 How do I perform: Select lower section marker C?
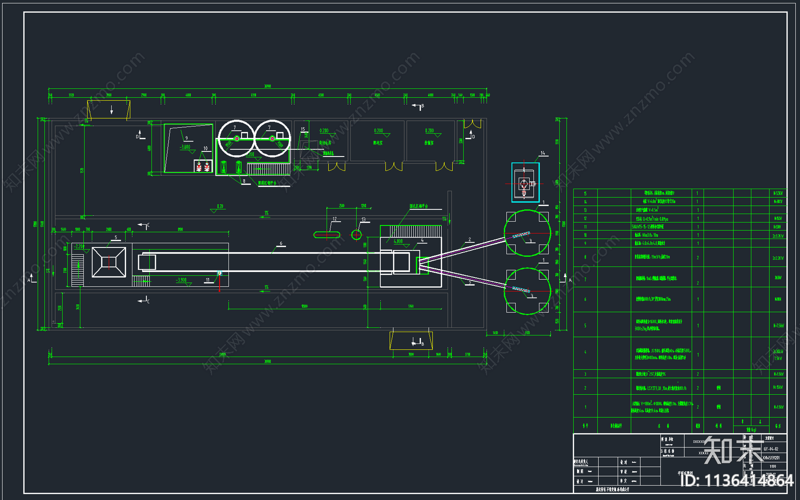click(144, 300)
